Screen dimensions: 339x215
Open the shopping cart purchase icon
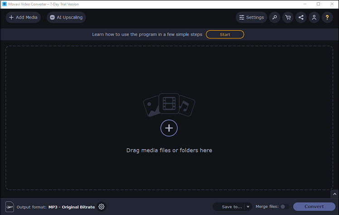288,17
